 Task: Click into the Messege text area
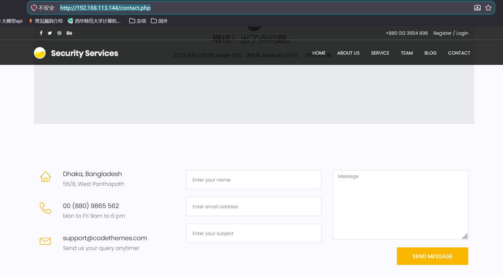[x=401, y=205]
